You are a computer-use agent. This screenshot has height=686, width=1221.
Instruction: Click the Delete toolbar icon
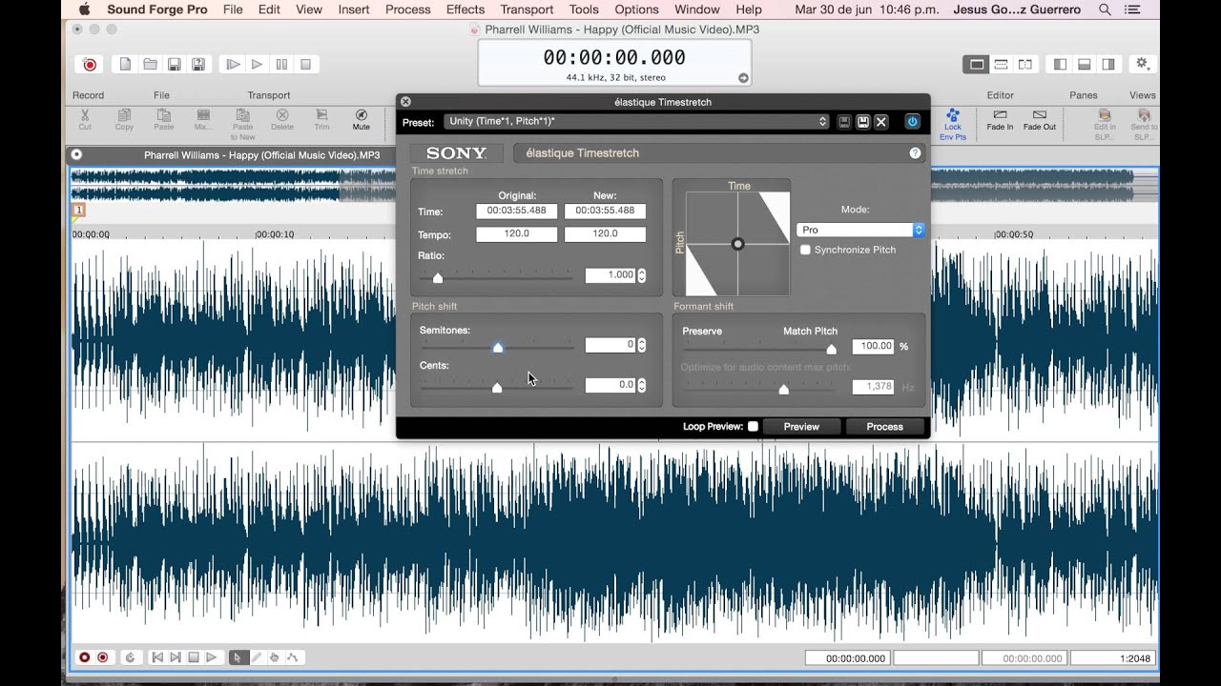pos(282,119)
